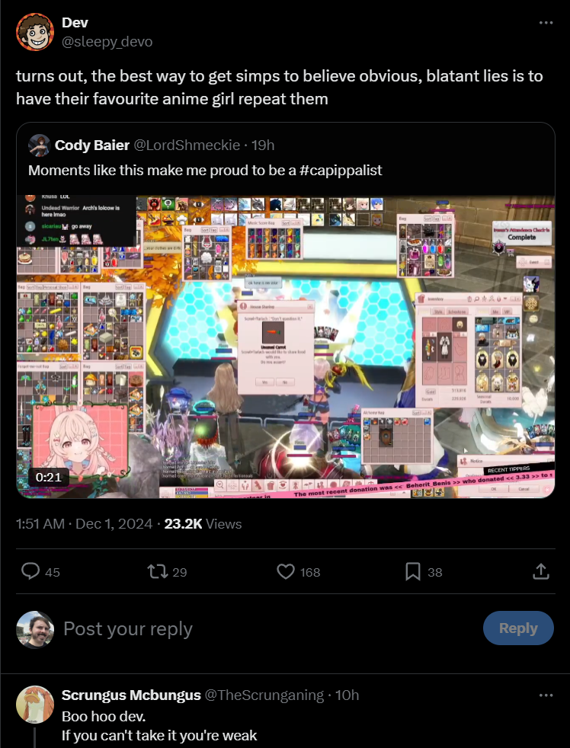Open the quoted tweet's 19h timestamp
The height and width of the screenshot is (748, 570).
(x=263, y=145)
